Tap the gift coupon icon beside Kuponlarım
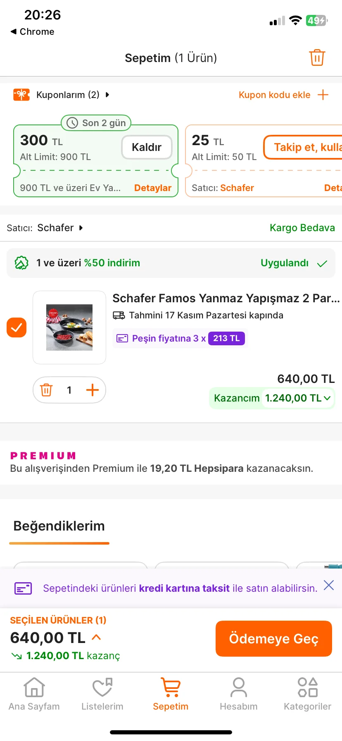Image resolution: width=342 pixels, height=741 pixels. (21, 95)
